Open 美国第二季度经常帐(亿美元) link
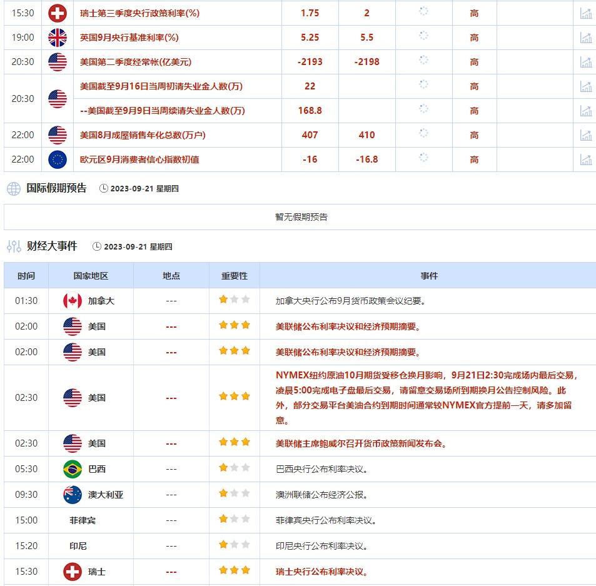The width and height of the screenshot is (596, 586). (135, 62)
